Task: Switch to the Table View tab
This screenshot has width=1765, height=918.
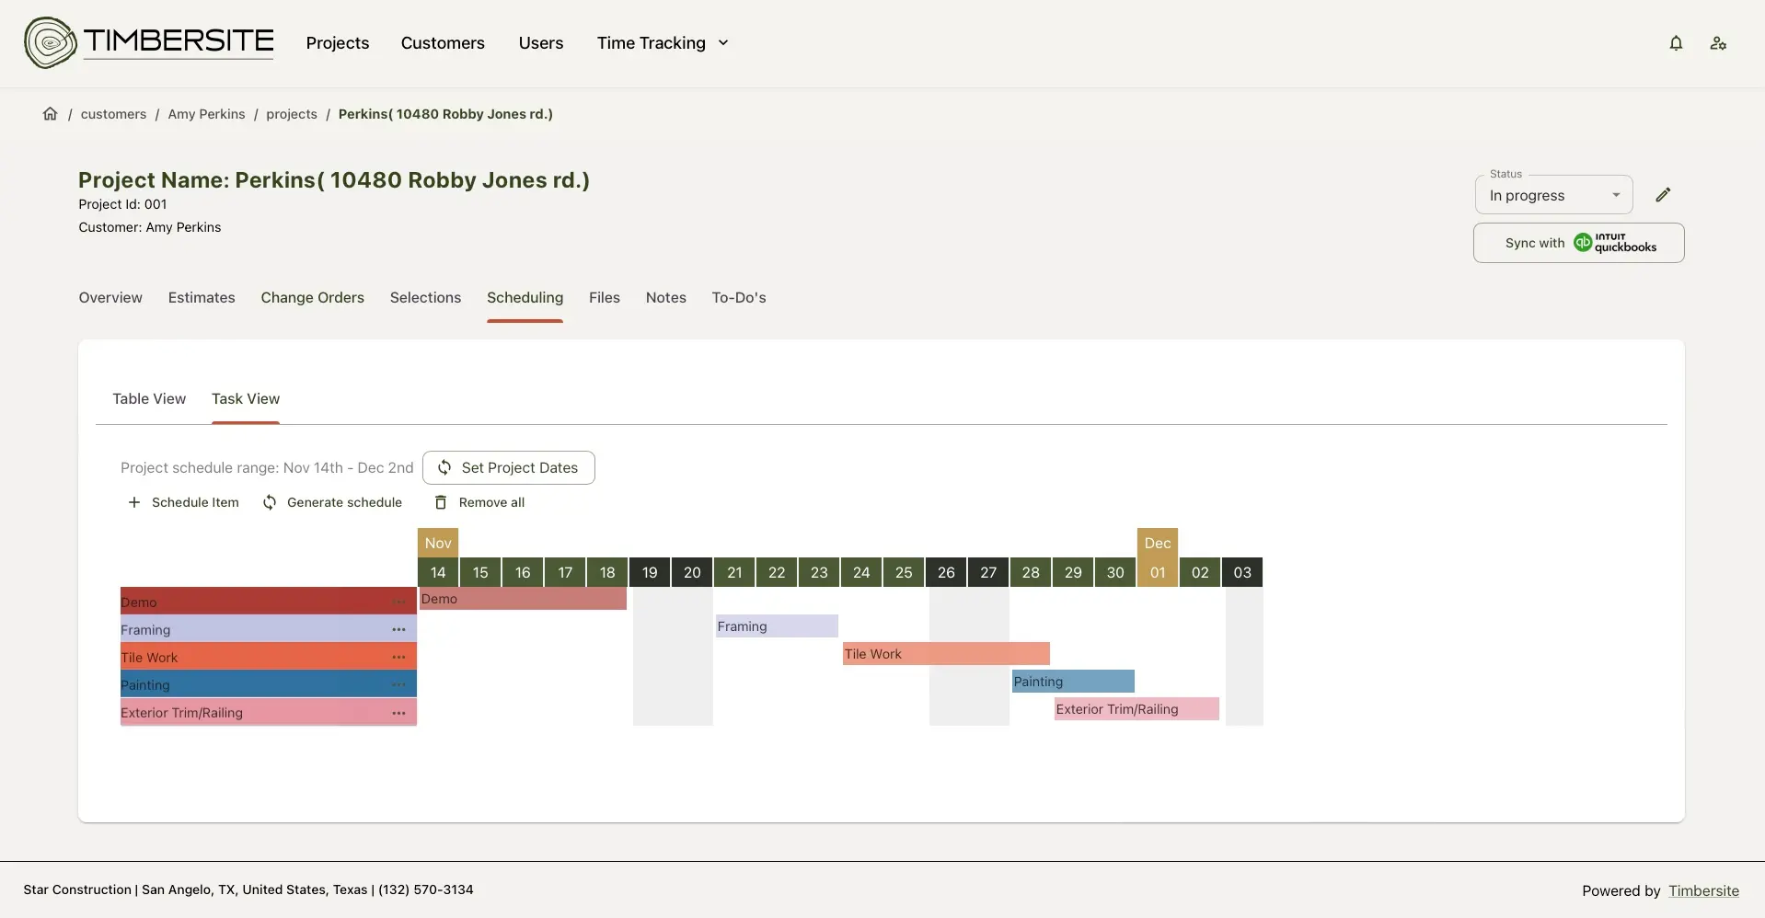Action: point(149,399)
